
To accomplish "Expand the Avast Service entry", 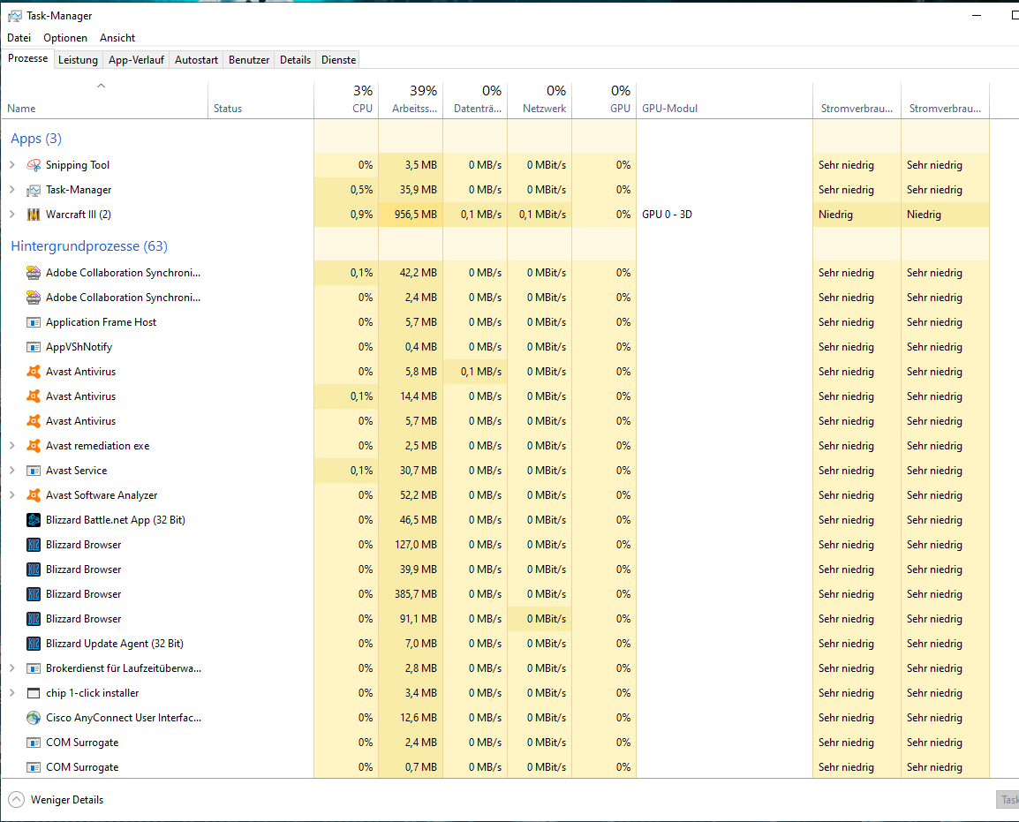I will pos(11,471).
